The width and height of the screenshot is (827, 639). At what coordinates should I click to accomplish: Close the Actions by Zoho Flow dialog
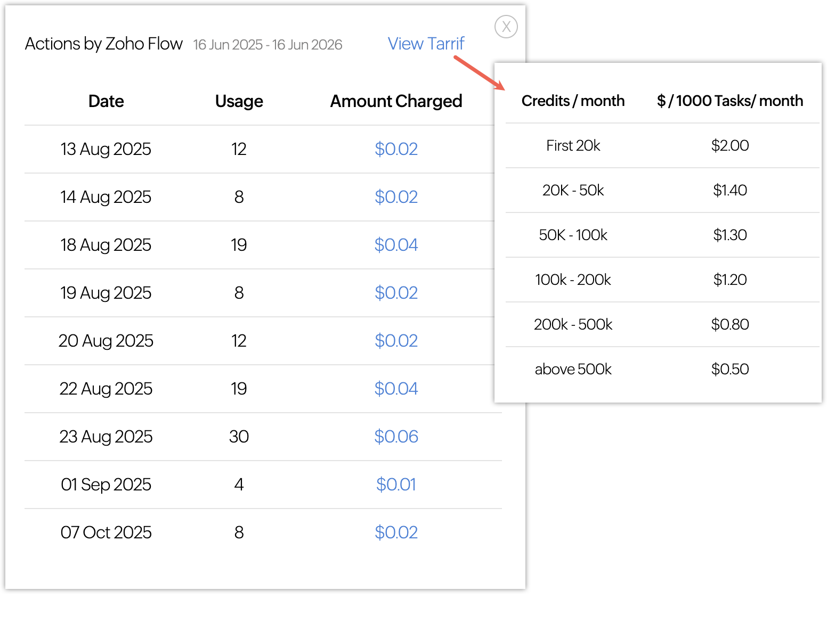506,27
